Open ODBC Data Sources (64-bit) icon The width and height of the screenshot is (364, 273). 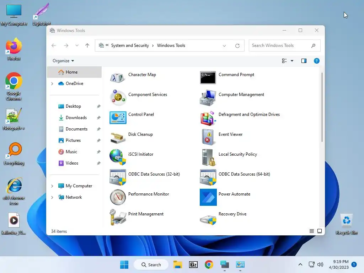coord(208,177)
